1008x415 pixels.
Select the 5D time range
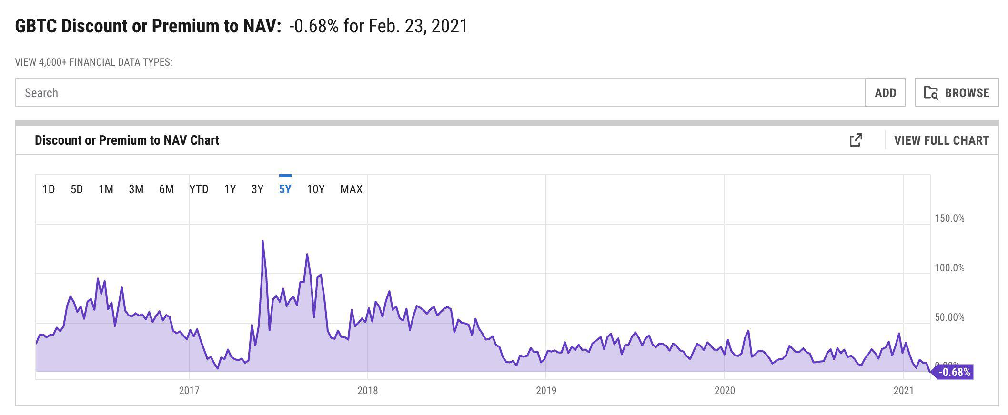coord(77,189)
